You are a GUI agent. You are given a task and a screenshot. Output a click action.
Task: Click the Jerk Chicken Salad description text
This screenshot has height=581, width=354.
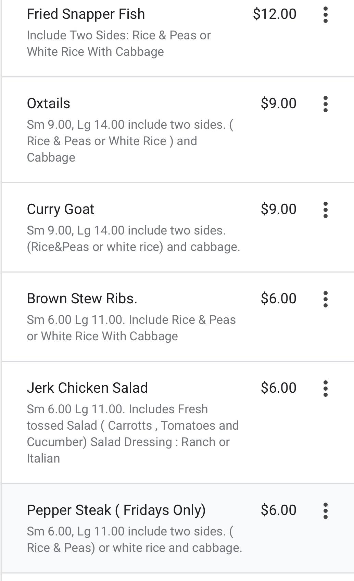[133, 433]
